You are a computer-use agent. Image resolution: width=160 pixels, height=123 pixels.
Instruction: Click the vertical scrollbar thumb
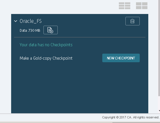point(159,48)
